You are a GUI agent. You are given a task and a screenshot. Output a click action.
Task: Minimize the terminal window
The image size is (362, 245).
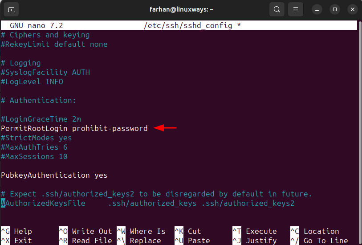click(x=317, y=10)
